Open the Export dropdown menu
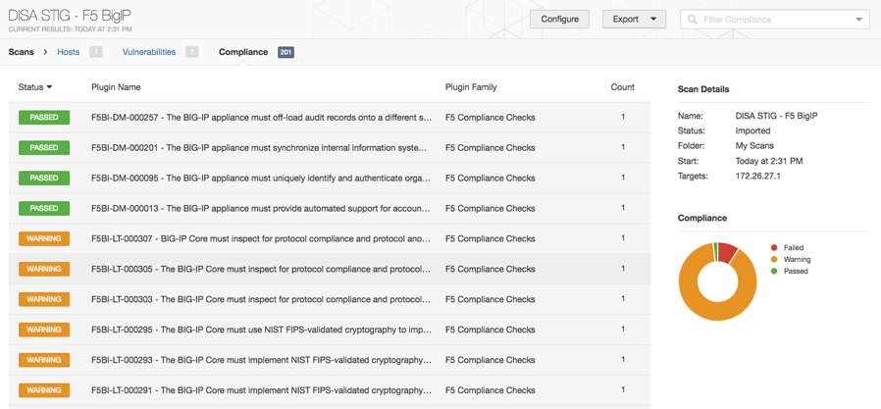881x409 pixels. click(635, 19)
